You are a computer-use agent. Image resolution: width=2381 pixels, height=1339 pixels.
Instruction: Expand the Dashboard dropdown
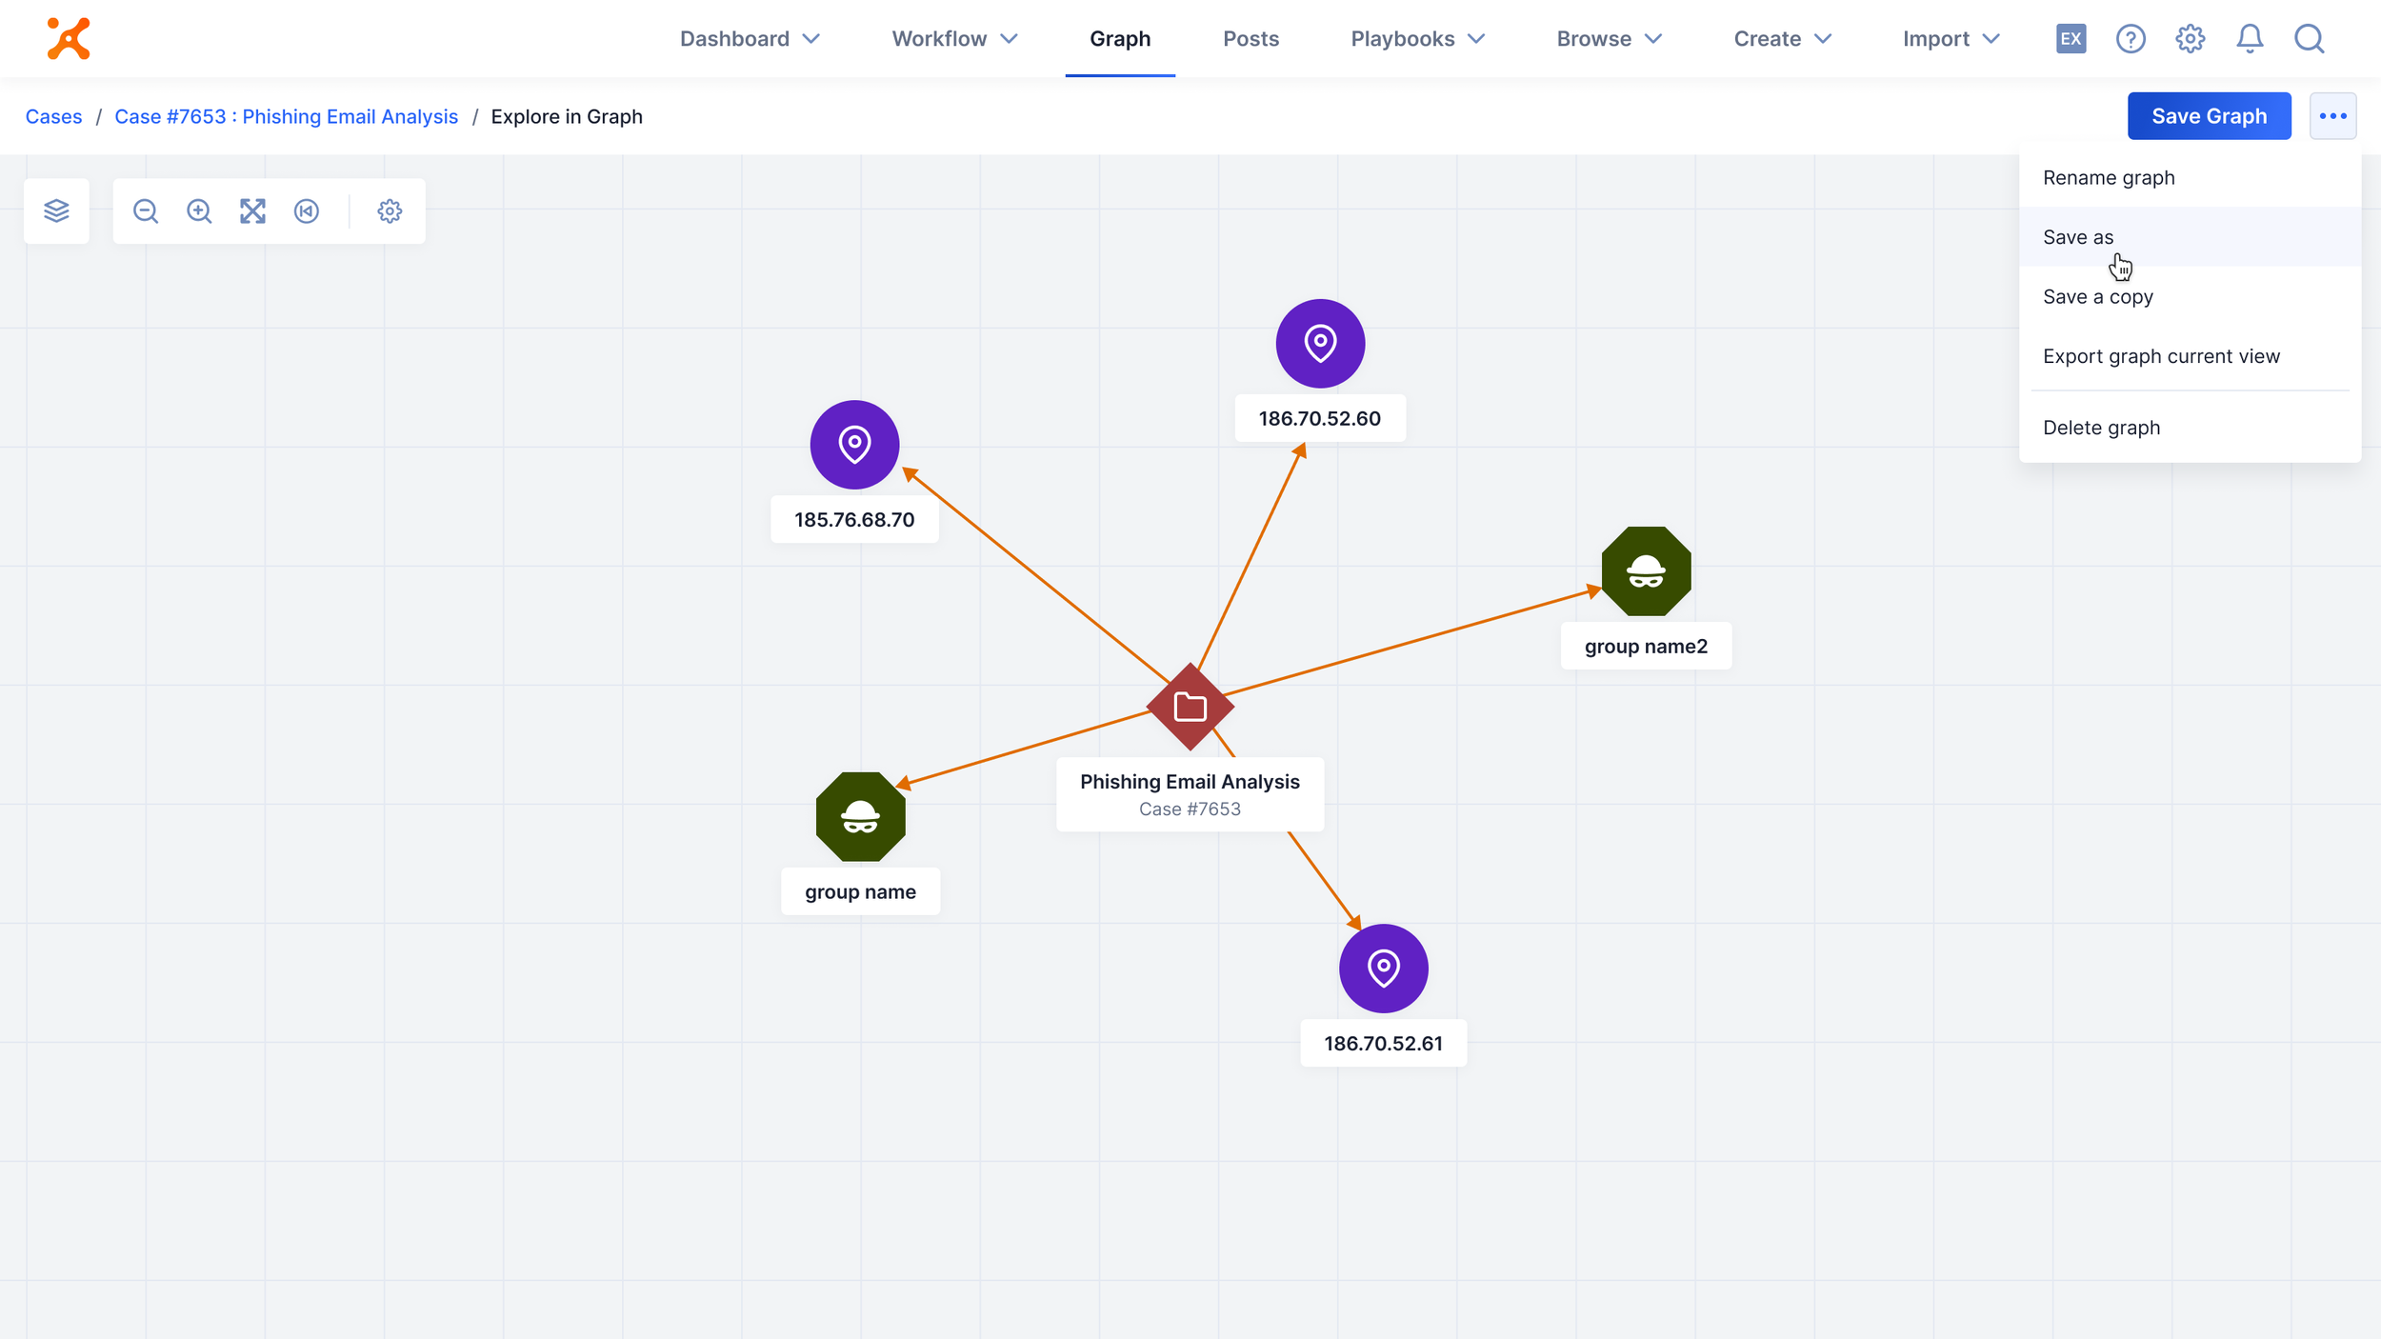click(750, 39)
